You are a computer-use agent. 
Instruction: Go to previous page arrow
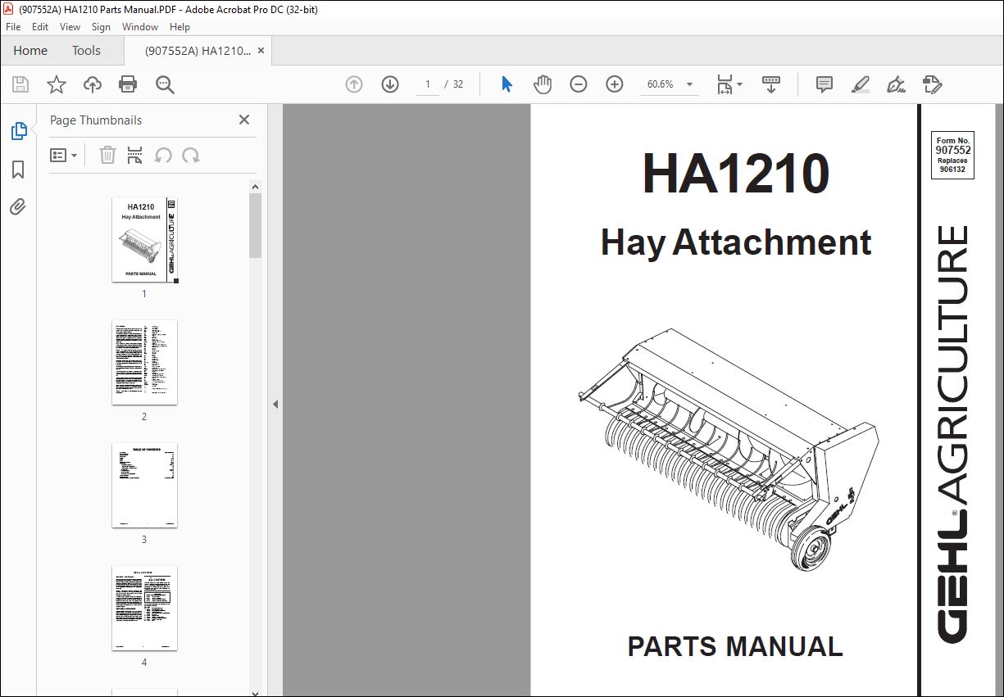click(354, 84)
